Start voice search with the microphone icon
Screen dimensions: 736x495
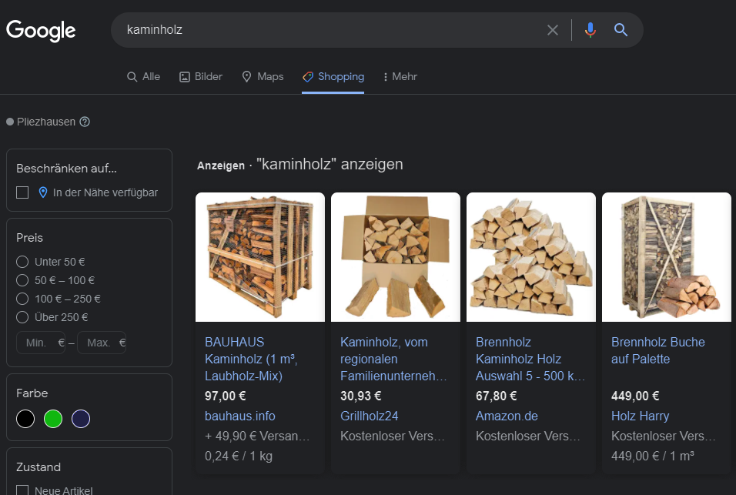click(x=590, y=30)
